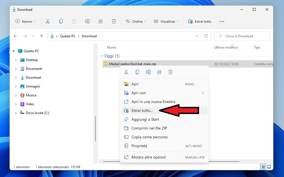Click the Rename icon in the toolbar
Image resolution: width=284 pixels, height=177 pixels.
(x=87, y=21)
